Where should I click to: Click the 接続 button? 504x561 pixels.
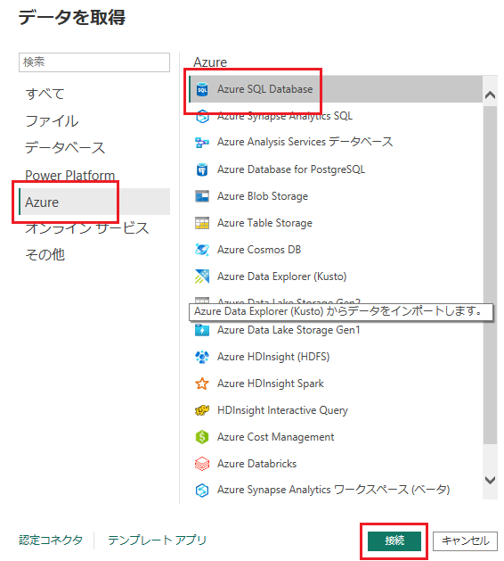394,541
